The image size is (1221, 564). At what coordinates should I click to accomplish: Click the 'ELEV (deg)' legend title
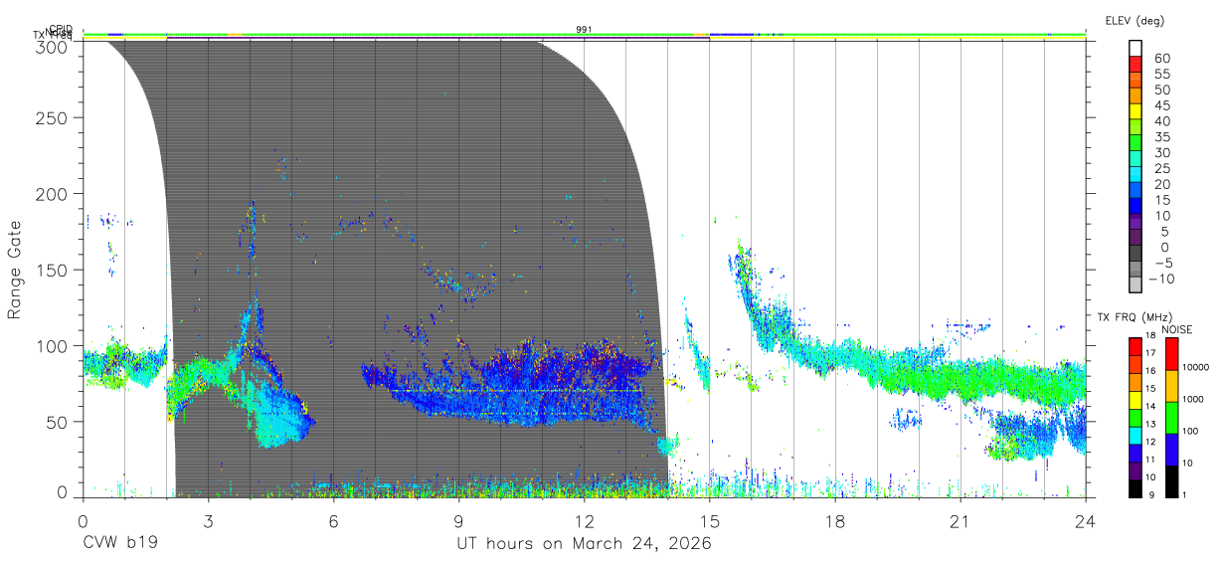(x=1134, y=21)
